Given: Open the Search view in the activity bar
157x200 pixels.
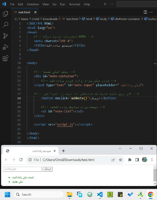Looking at the screenshot, I should tap(5, 24).
